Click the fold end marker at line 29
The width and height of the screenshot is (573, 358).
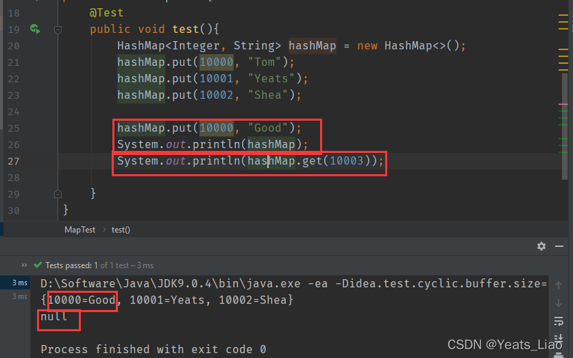[x=58, y=194]
